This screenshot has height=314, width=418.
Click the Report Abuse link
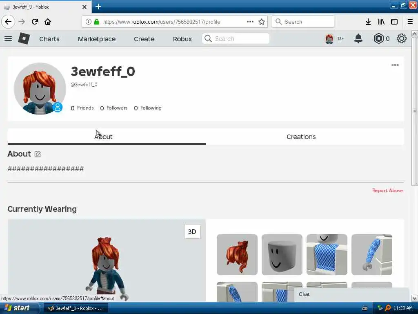(387, 191)
